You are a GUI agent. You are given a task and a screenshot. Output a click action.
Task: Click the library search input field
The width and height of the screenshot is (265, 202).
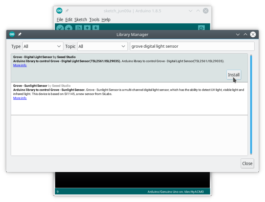click(x=192, y=46)
